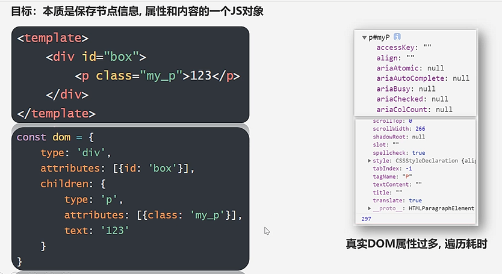Click the tabIndex: -1 property

coord(392,169)
